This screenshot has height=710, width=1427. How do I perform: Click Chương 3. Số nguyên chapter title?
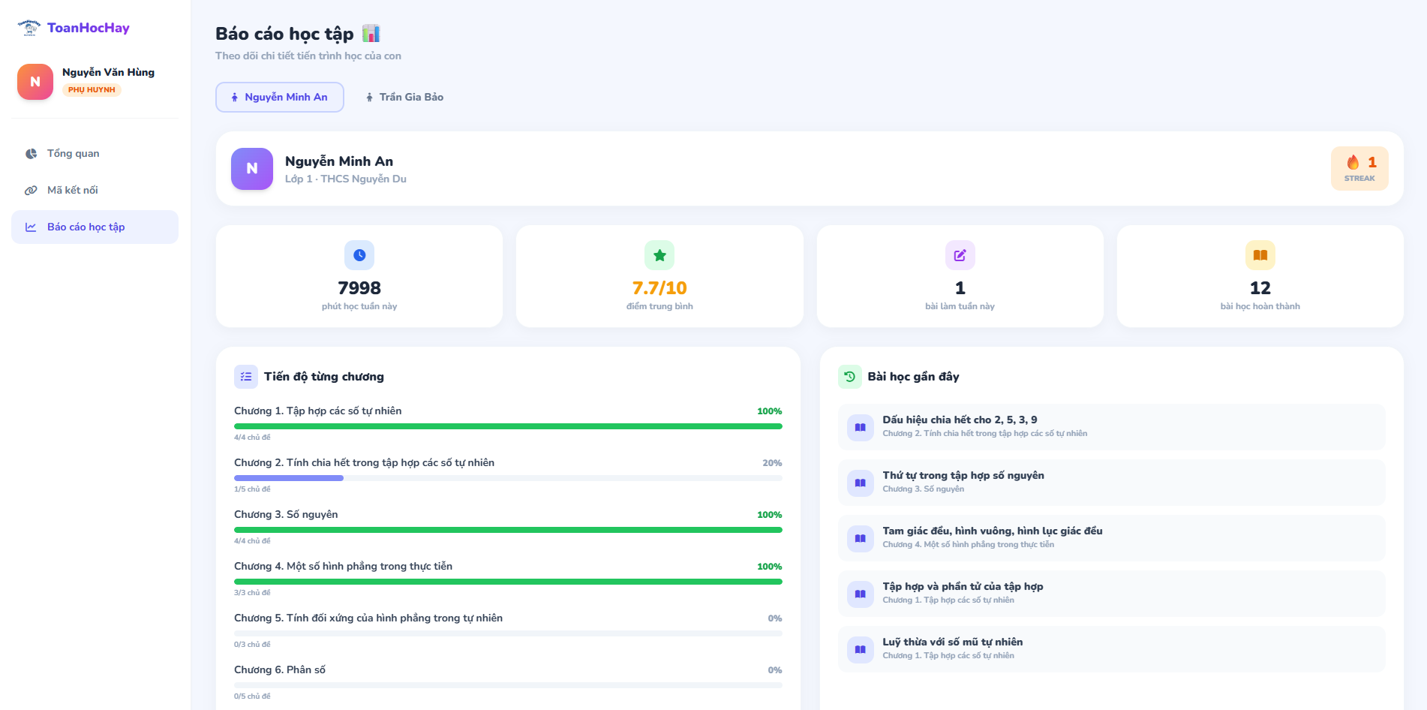pos(286,515)
